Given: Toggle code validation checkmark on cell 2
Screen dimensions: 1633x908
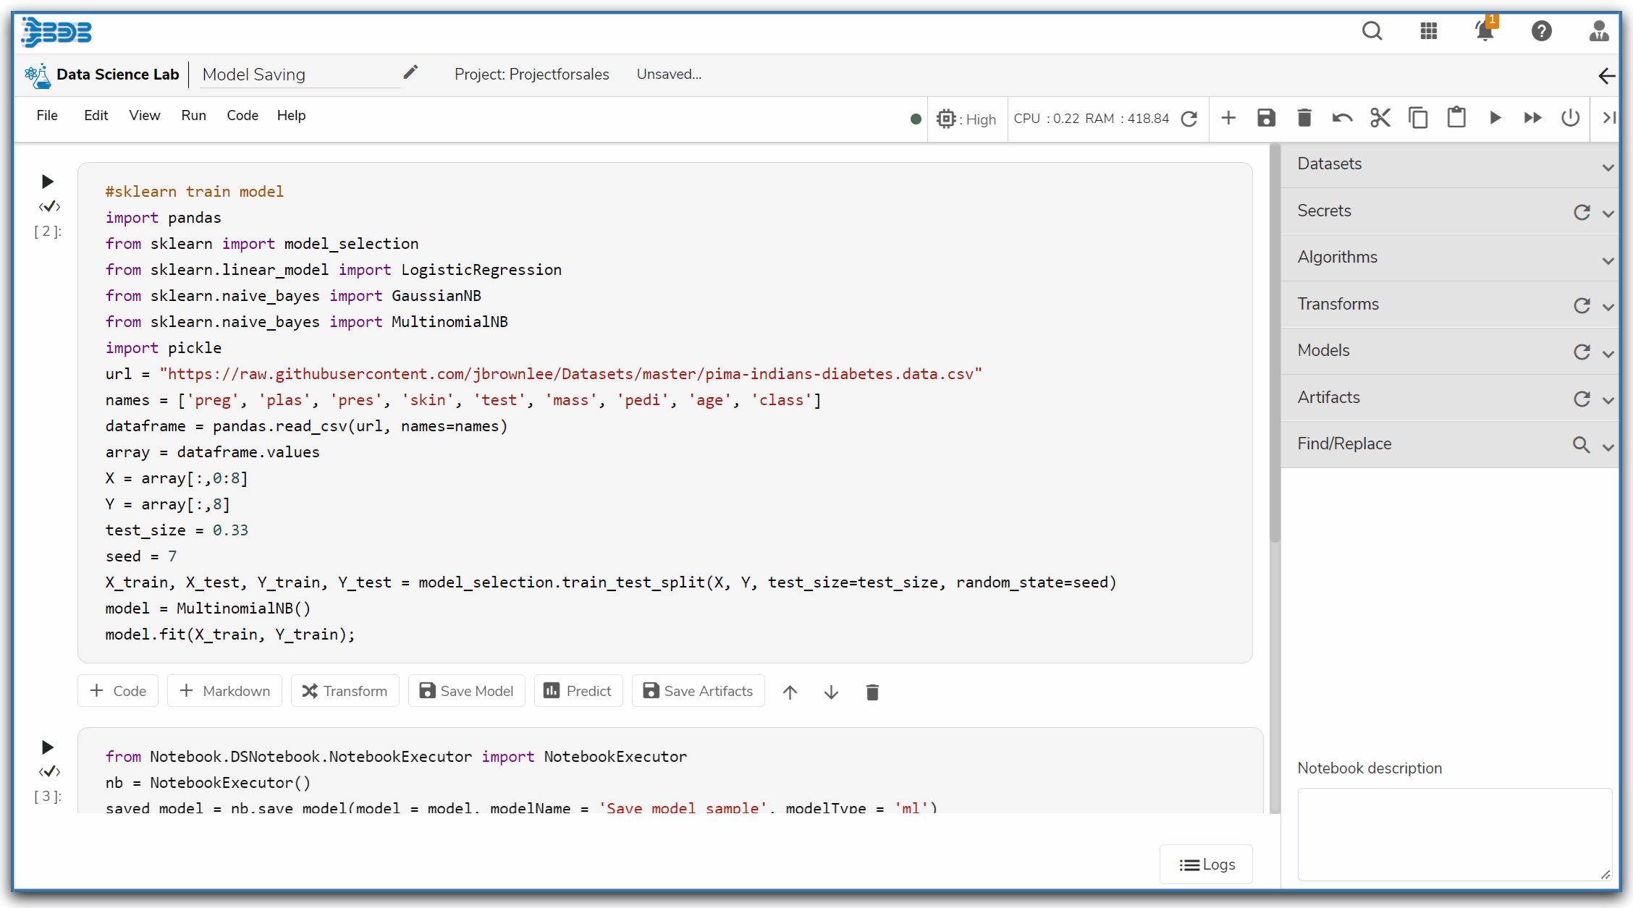Looking at the screenshot, I should click(49, 207).
